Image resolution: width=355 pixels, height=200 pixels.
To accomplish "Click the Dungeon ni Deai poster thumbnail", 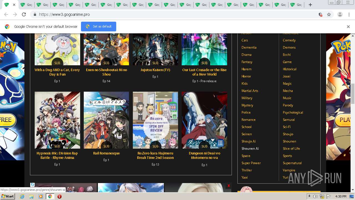I will click(204, 120).
